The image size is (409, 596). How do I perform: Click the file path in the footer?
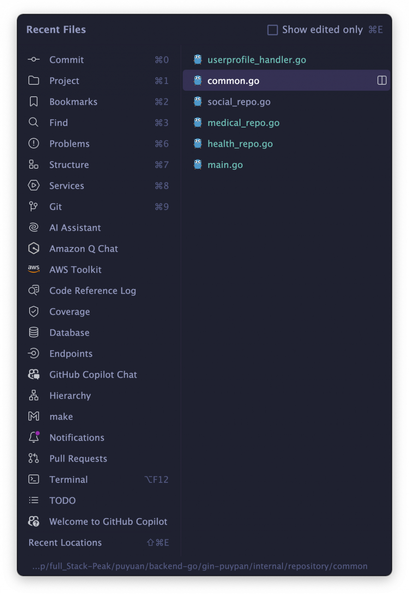point(200,566)
